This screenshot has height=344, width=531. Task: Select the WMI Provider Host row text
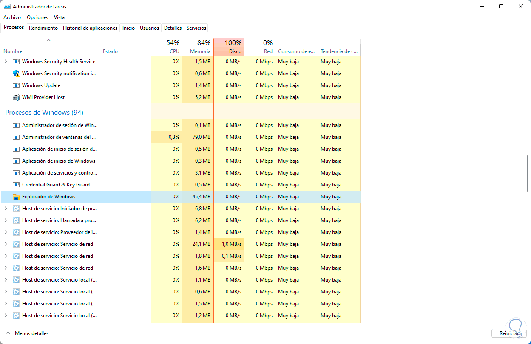[43, 97]
